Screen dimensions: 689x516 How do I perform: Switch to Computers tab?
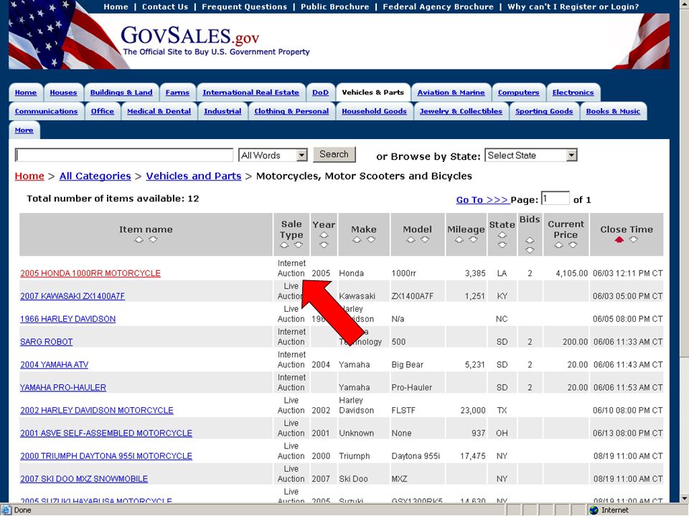[x=518, y=92]
